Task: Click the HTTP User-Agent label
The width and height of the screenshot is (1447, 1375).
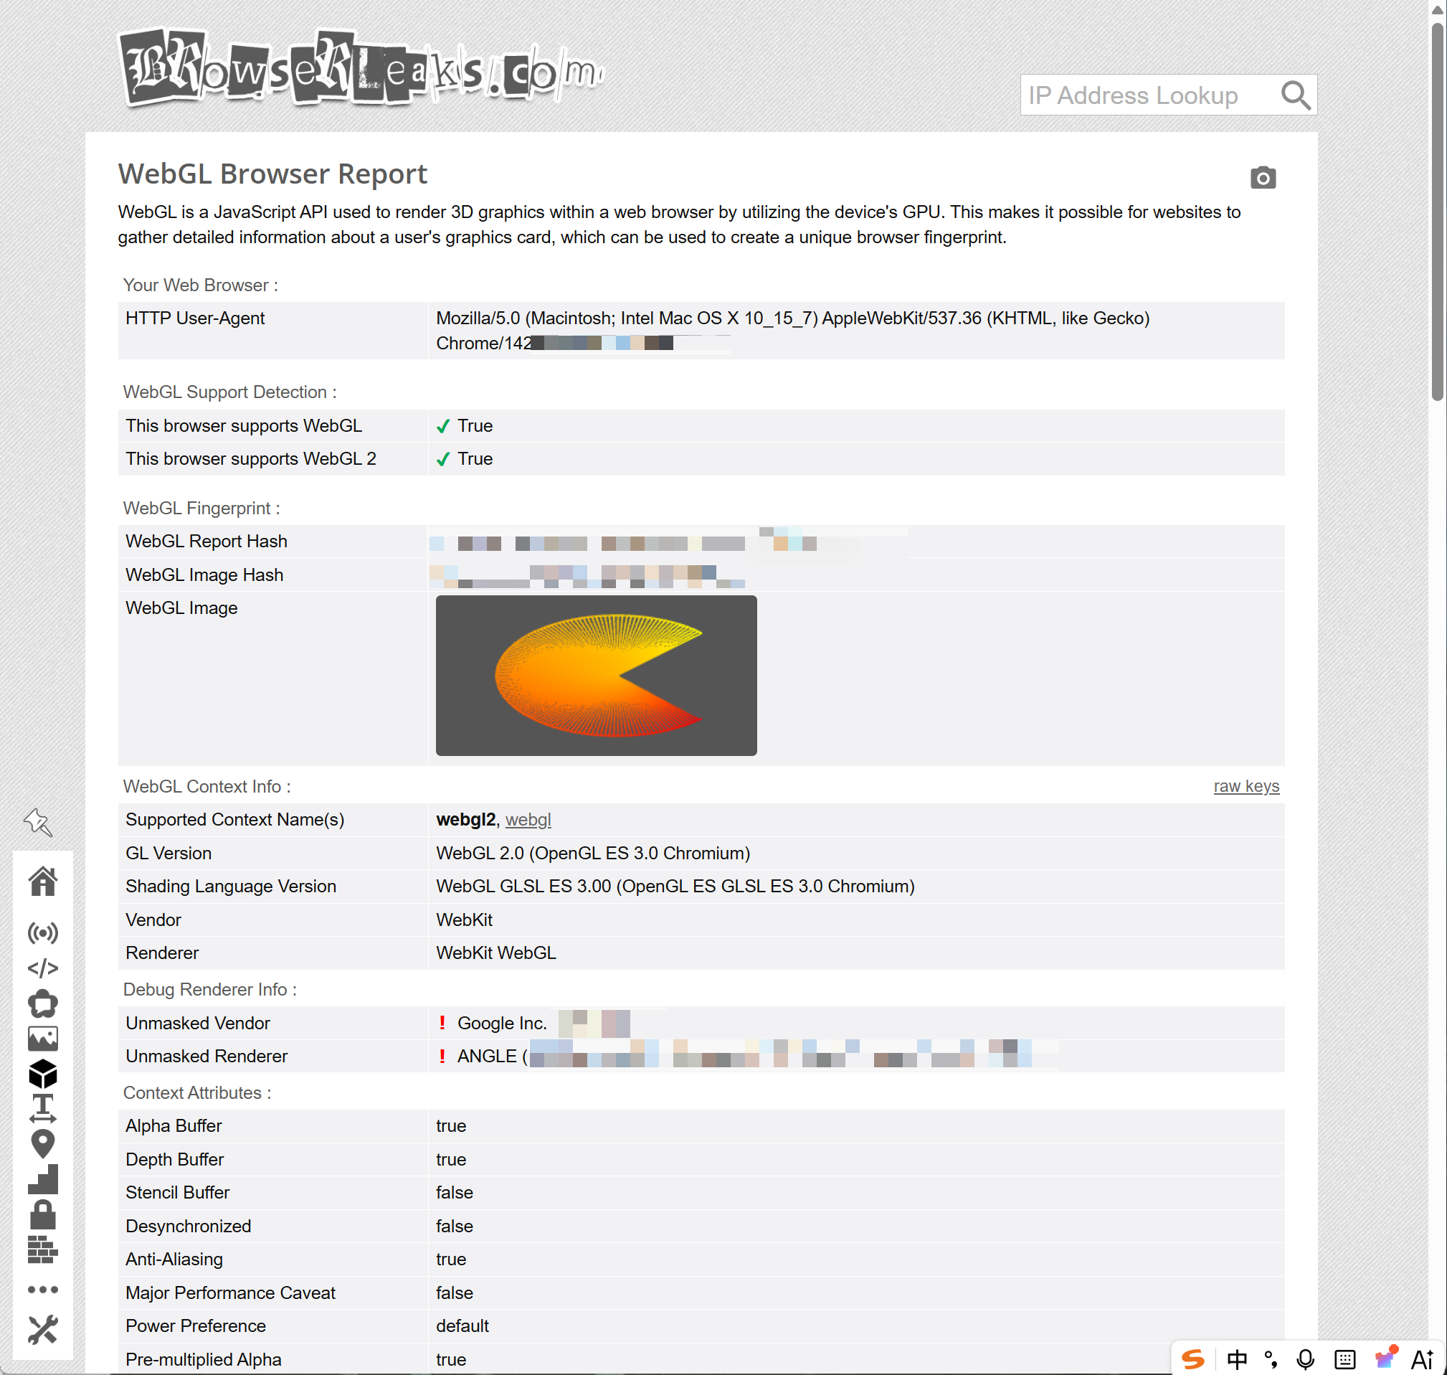Action: (x=195, y=318)
